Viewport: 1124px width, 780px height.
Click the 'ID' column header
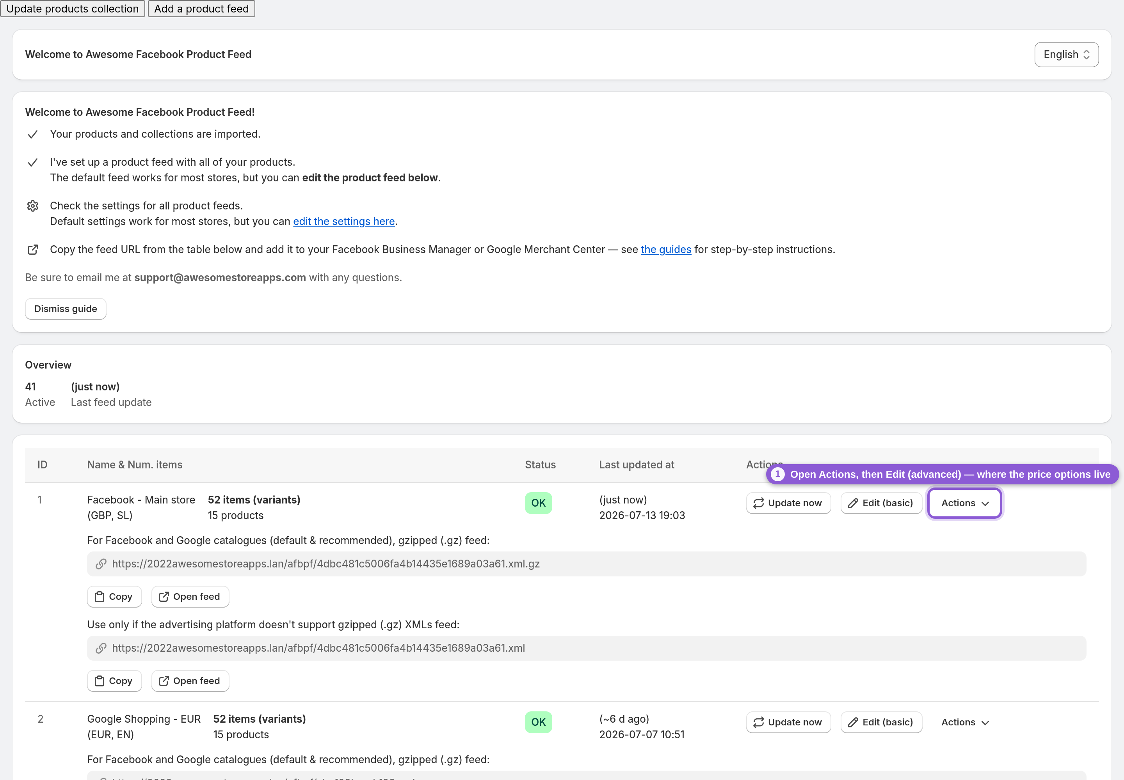click(x=43, y=465)
